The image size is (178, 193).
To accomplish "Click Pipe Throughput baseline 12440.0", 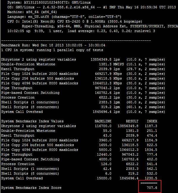I will [104, 154].
